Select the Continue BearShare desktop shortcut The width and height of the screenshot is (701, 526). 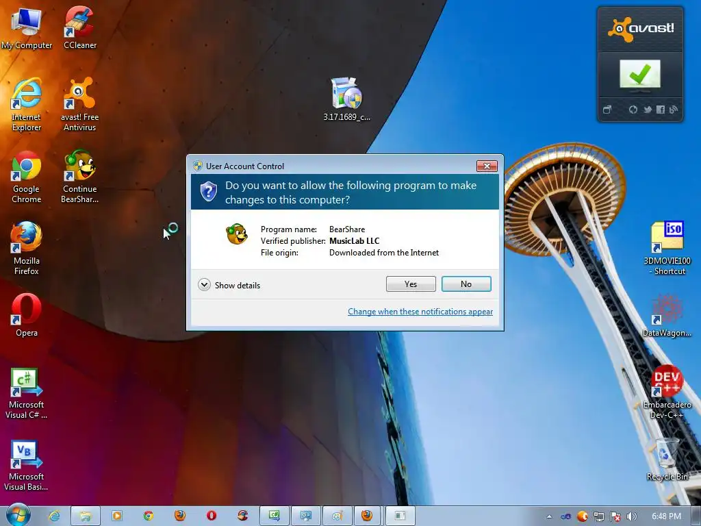point(80,177)
